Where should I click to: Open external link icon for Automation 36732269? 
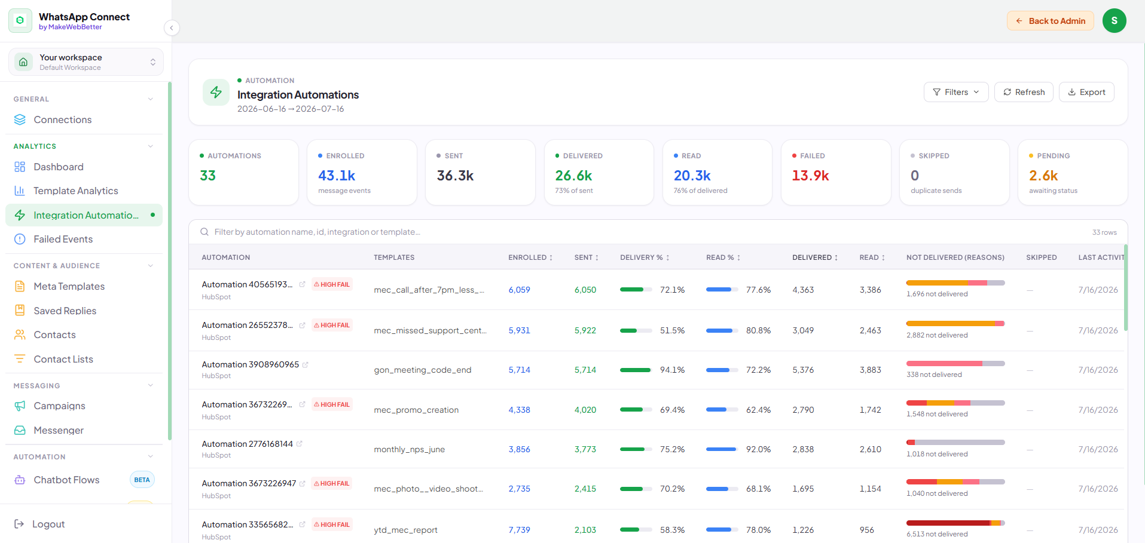(x=303, y=404)
